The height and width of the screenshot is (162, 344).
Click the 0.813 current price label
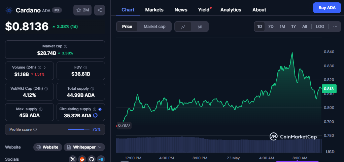pyautogui.click(x=329, y=89)
